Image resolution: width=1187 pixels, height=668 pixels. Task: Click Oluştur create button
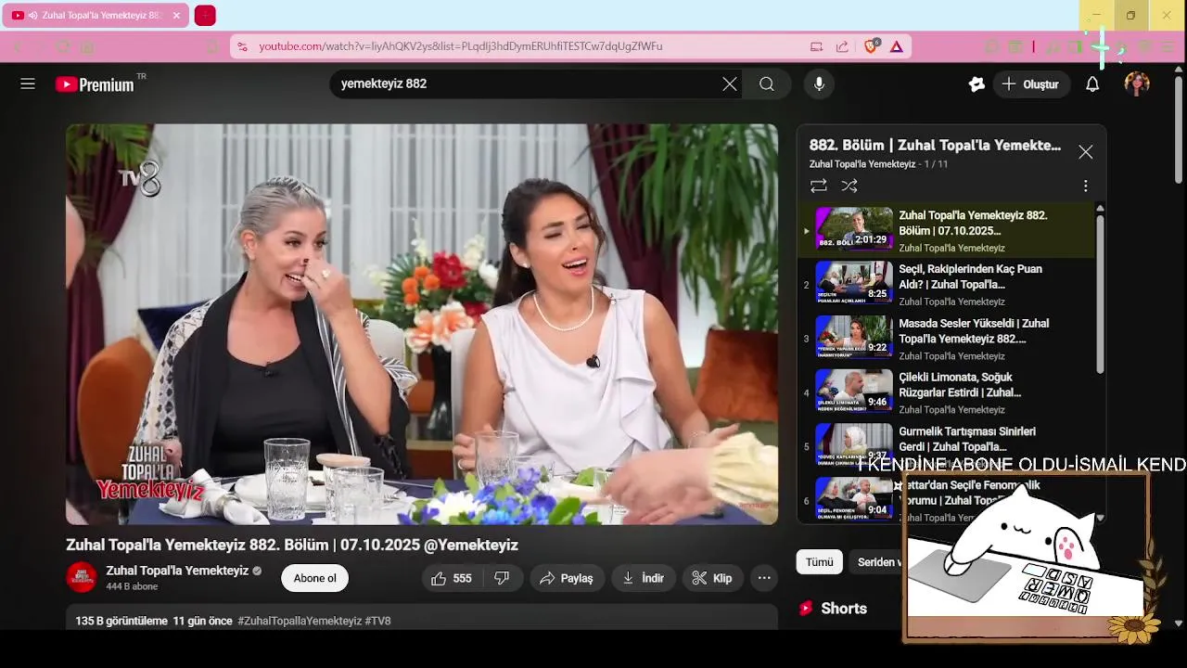pyautogui.click(x=1031, y=84)
